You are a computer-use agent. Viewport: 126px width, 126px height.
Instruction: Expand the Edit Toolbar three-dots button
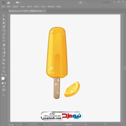(4, 95)
